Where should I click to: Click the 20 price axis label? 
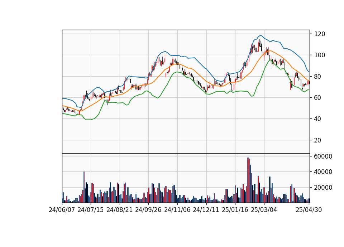[x=318, y=140]
